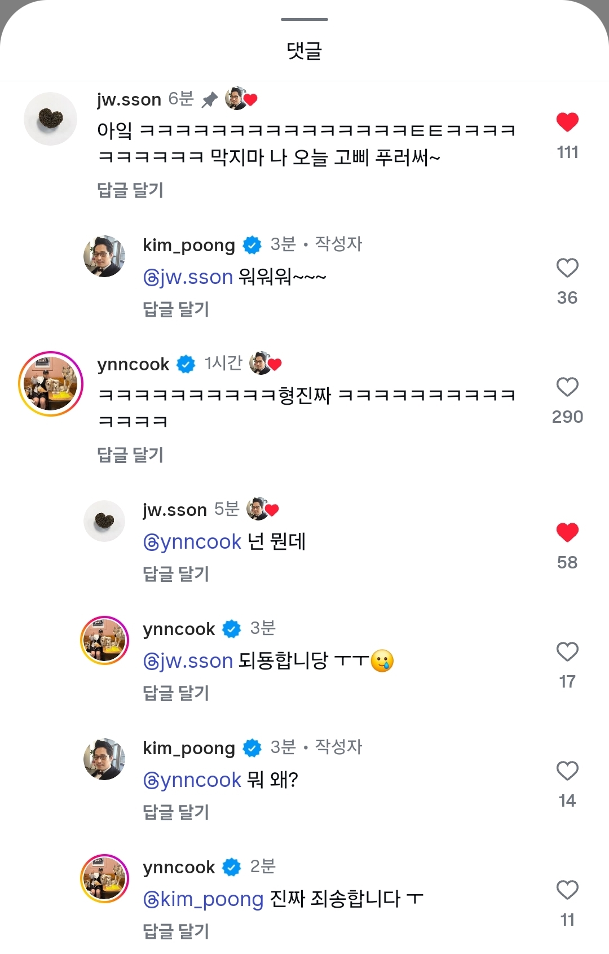This screenshot has height=954, width=609.
Task: Open jw.sson's heart profile picture on pinned comment
Action: pos(50,119)
